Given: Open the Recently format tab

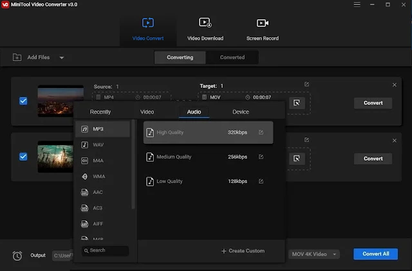Looking at the screenshot, I should pyautogui.click(x=100, y=112).
